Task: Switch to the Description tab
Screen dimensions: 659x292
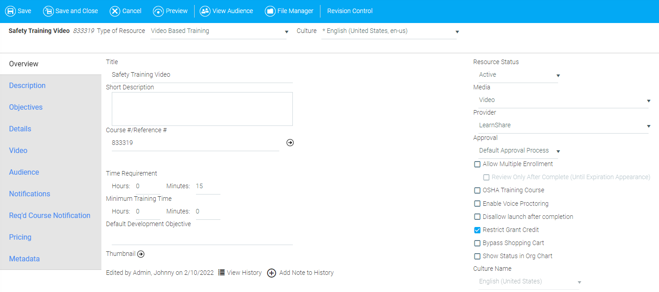Action: [27, 86]
